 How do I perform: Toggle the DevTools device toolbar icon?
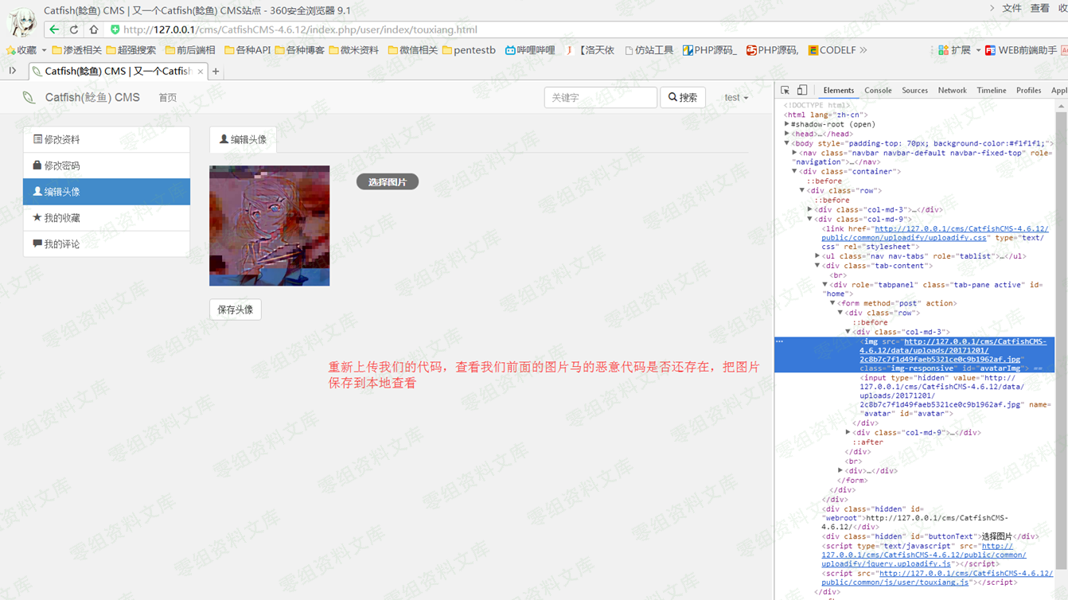(x=802, y=91)
